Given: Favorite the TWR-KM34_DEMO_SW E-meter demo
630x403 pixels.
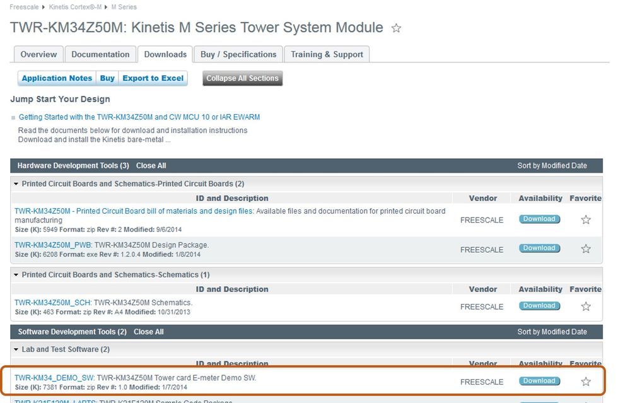Looking at the screenshot, I should pos(586,382).
